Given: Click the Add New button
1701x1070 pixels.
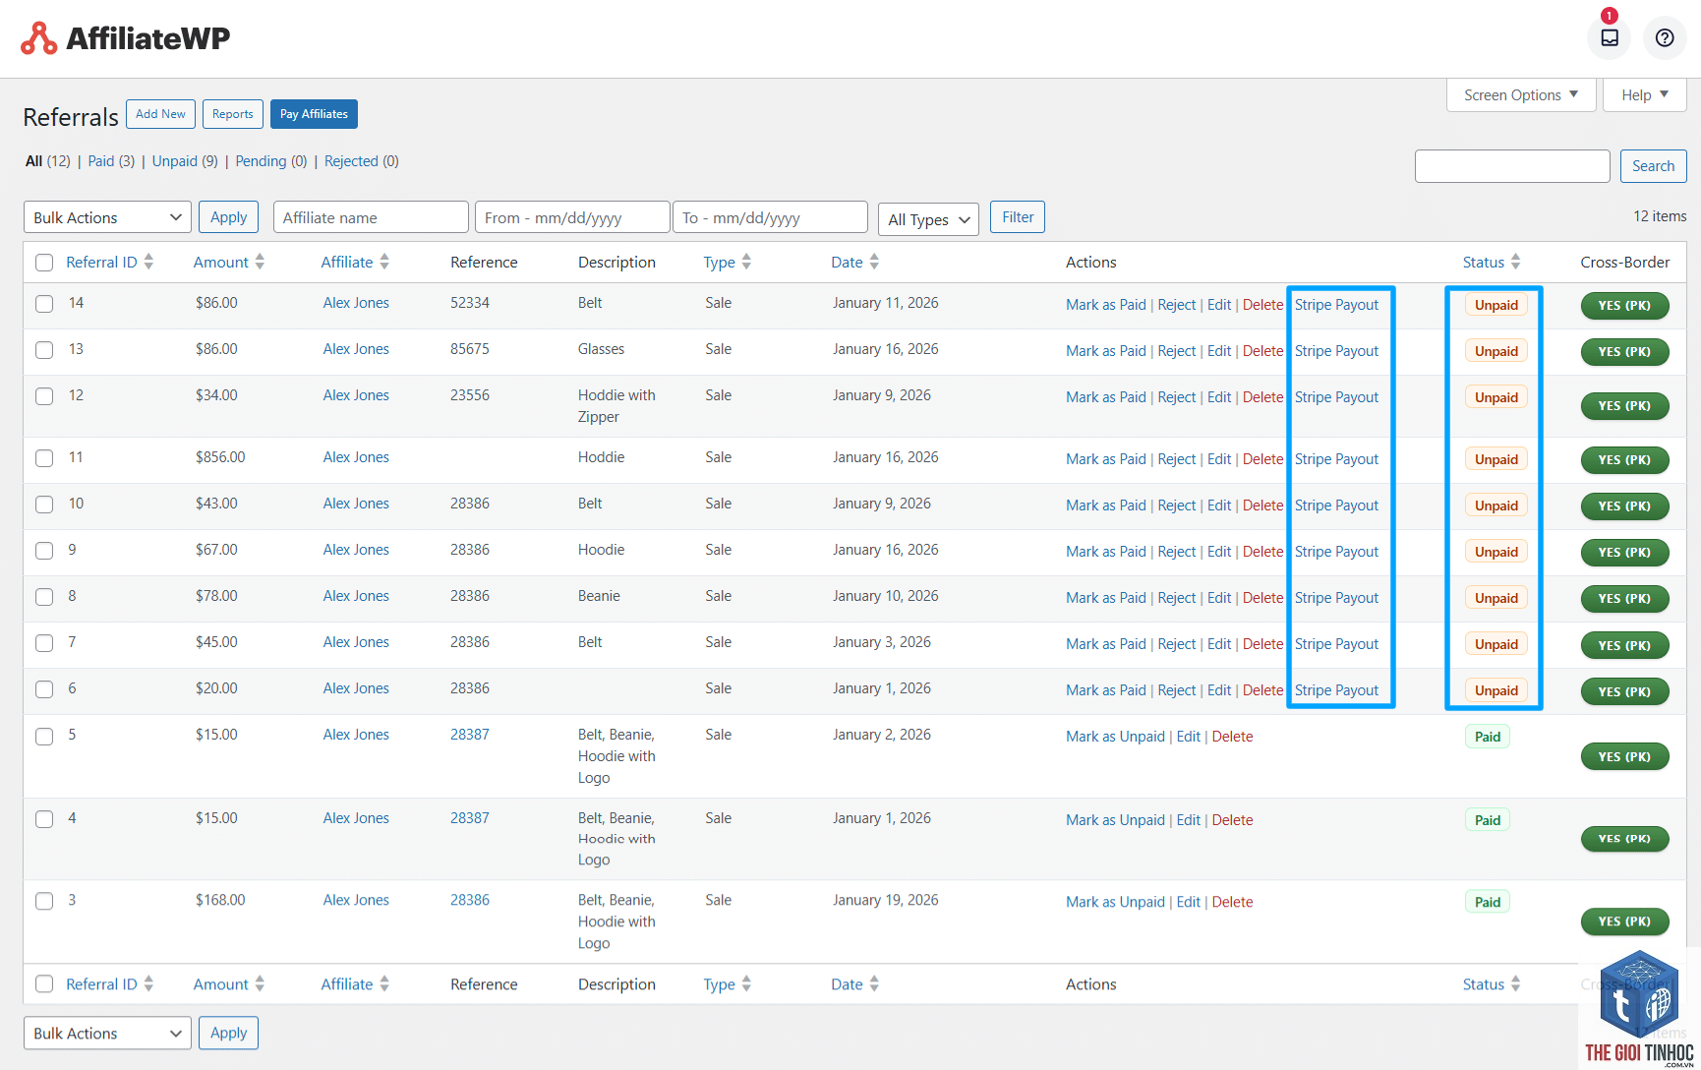Looking at the screenshot, I should point(160,114).
